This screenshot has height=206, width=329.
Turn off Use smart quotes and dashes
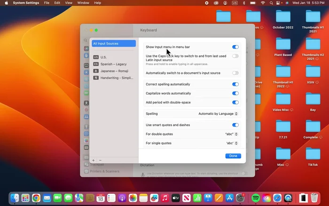pyautogui.click(x=235, y=125)
